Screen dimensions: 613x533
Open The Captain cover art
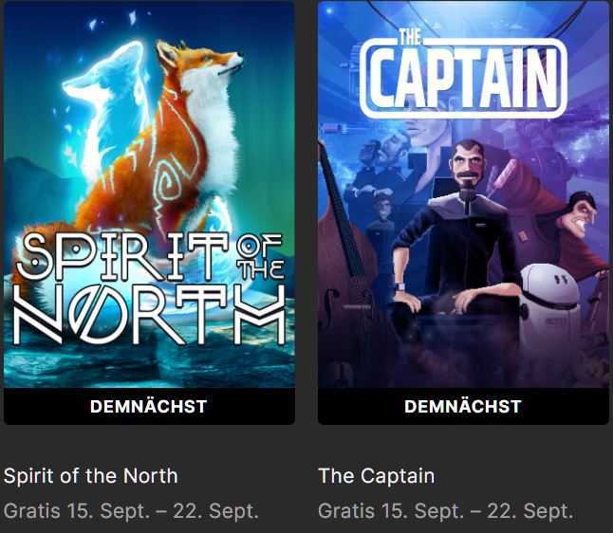click(463, 194)
